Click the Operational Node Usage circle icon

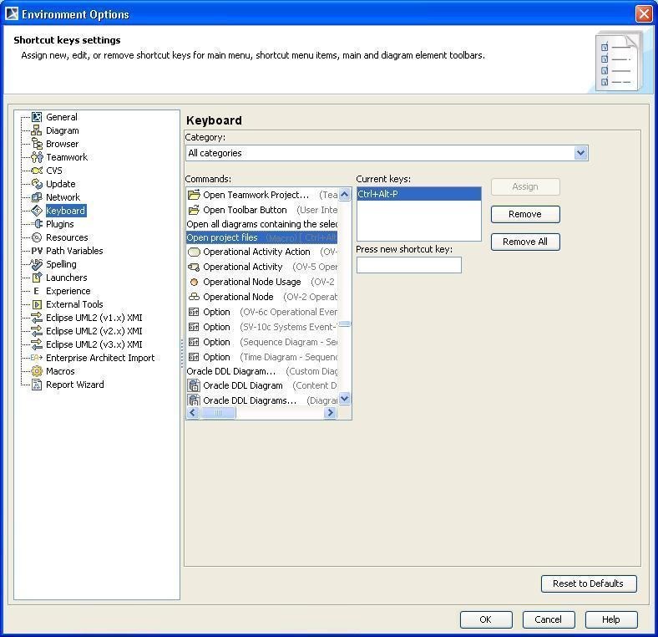point(194,282)
